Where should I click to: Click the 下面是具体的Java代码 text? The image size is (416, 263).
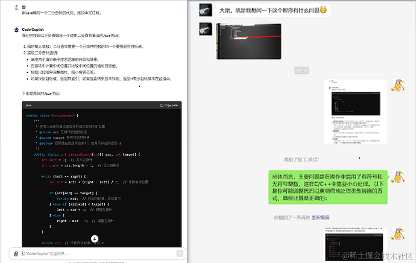point(41,93)
